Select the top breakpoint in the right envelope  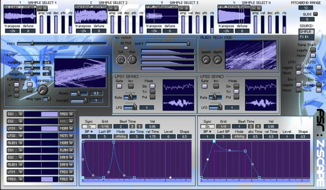pyautogui.click(x=214, y=141)
